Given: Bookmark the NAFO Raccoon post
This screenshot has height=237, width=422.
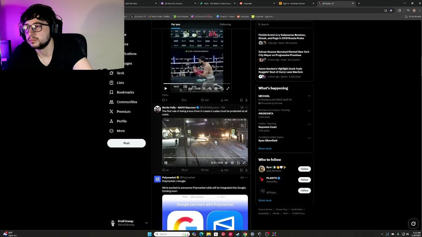Looking at the screenshot, I should click(241, 170).
